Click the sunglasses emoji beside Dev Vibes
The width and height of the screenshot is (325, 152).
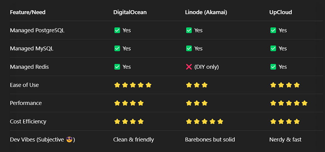tap(69, 140)
